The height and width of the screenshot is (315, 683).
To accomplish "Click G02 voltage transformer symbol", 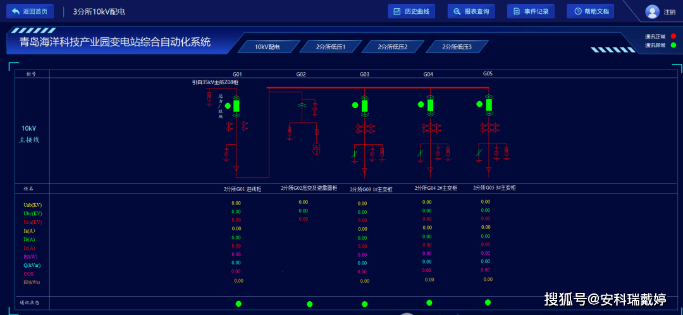I will click(x=316, y=149).
